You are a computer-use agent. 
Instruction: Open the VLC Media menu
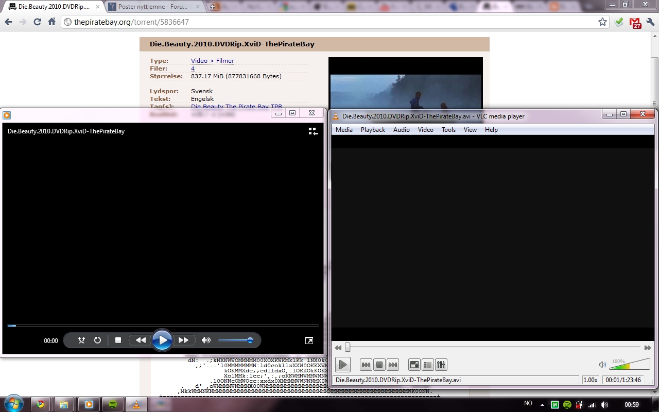coord(344,130)
